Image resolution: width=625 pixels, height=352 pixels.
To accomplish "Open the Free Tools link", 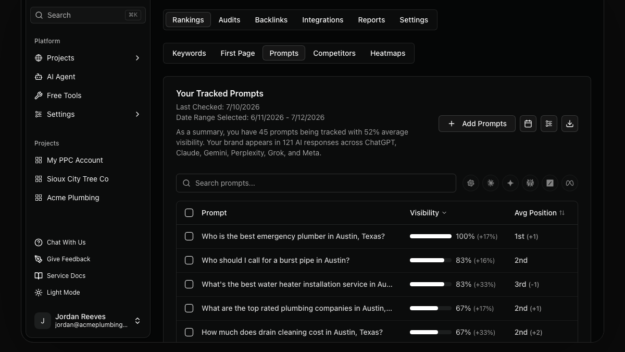I will pos(64,95).
